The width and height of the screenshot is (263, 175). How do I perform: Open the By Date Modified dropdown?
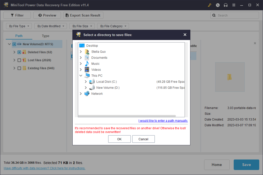pyautogui.click(x=51, y=26)
